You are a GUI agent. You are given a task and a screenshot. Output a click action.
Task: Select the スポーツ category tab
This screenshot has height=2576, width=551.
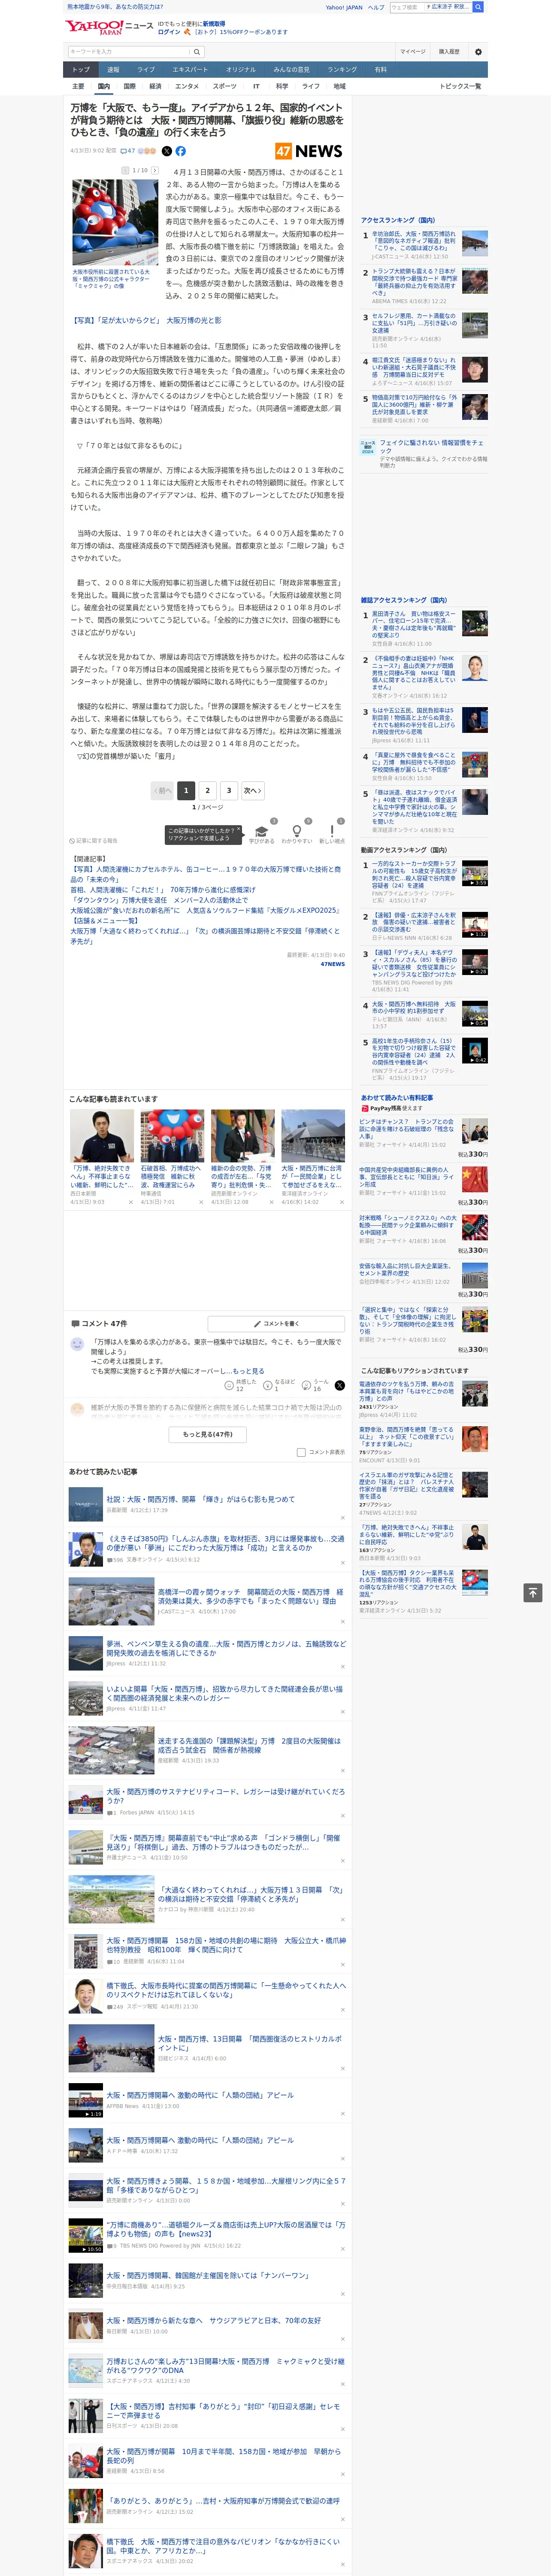(x=225, y=86)
